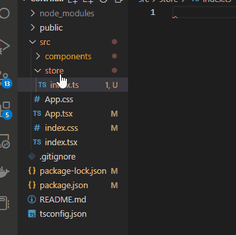
Task: Click the TS icon beside index.tsx
Action: click(x=37, y=142)
